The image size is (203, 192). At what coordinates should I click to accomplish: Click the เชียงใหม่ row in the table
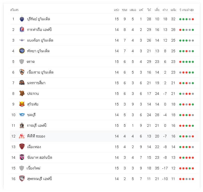tap(104, 168)
